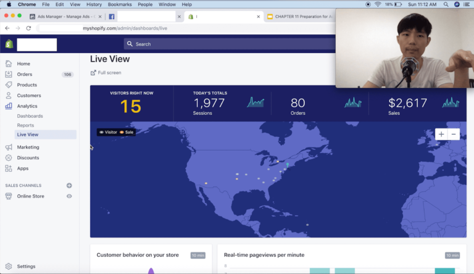Close the Shopify tab
This screenshot has height=274, width=474.
tap(259, 17)
